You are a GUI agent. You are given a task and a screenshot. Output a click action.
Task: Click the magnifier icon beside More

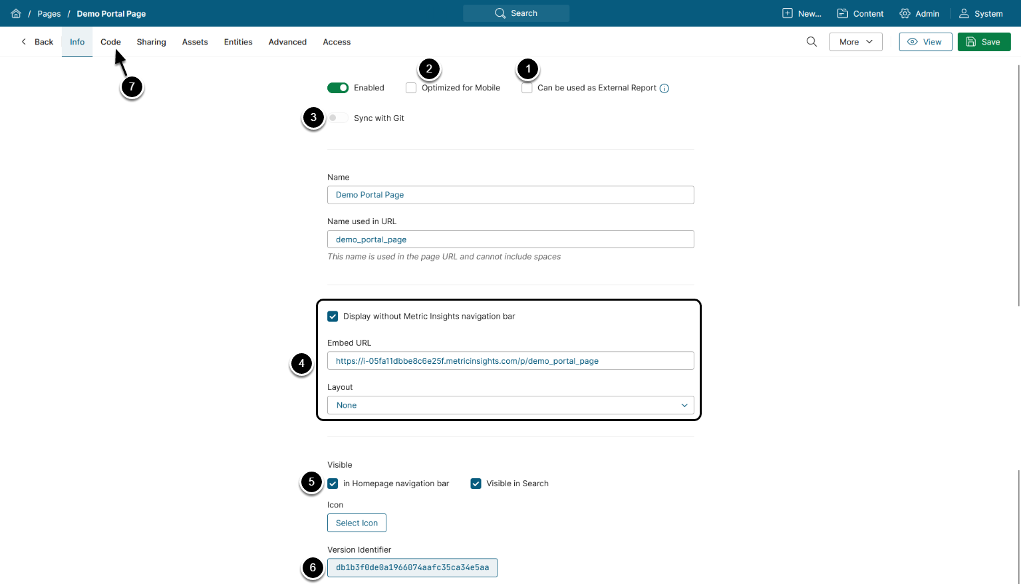coord(811,42)
